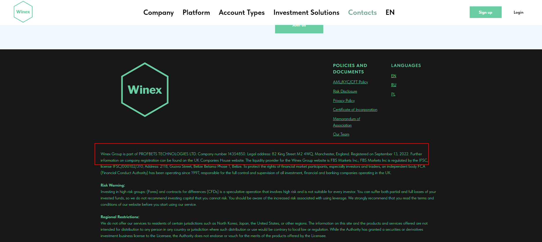The image size is (542, 242).
Task: Click the PROFBETS TECHNOLOGIES LTD company text
Action: [x=168, y=154]
